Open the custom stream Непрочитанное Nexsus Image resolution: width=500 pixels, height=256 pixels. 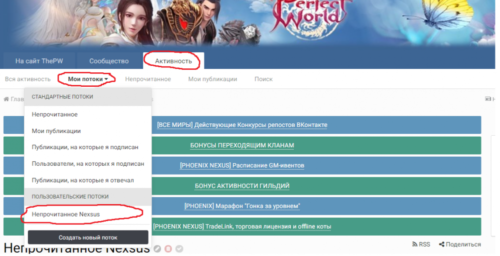[x=65, y=214]
